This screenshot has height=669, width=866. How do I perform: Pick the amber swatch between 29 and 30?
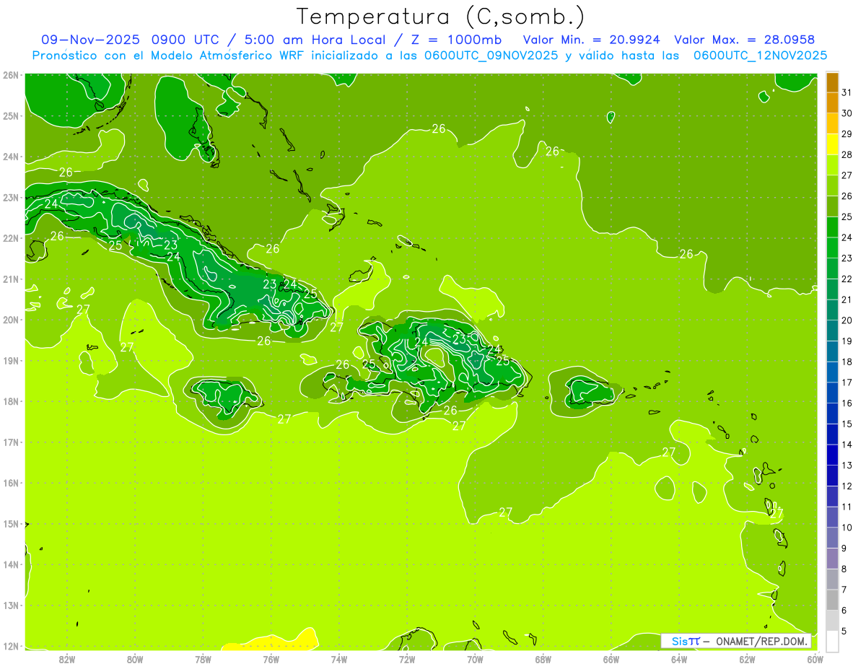pos(832,124)
